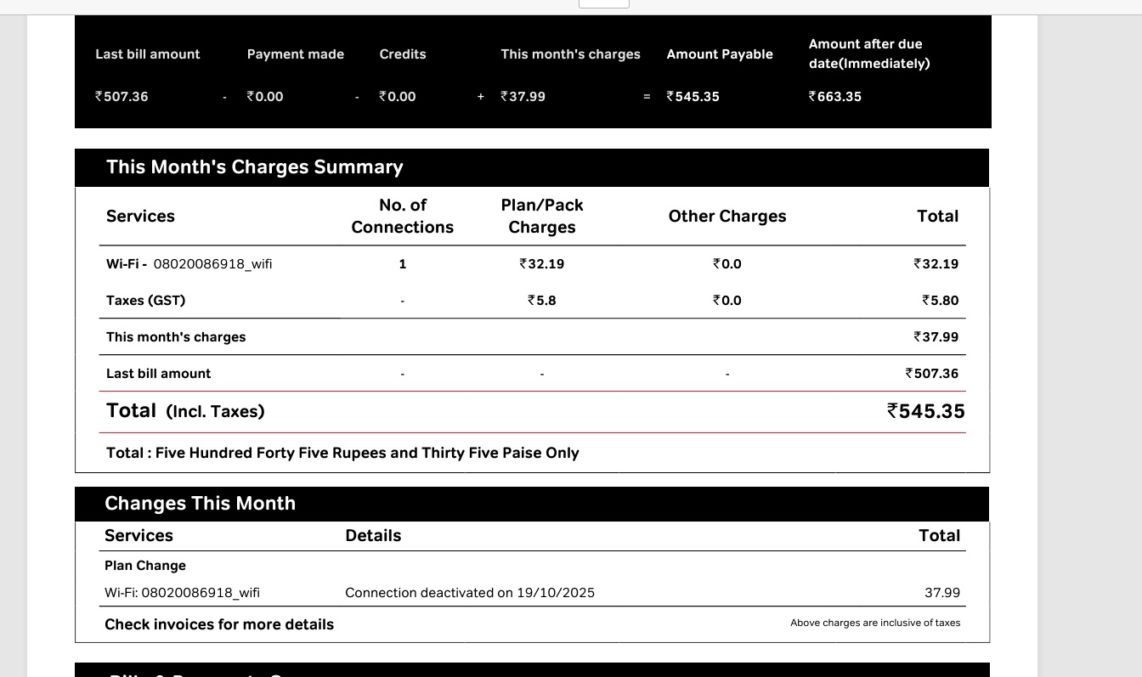Screen dimensions: 1142x677
Task: Click the total amount in words line
Action: 342,453
